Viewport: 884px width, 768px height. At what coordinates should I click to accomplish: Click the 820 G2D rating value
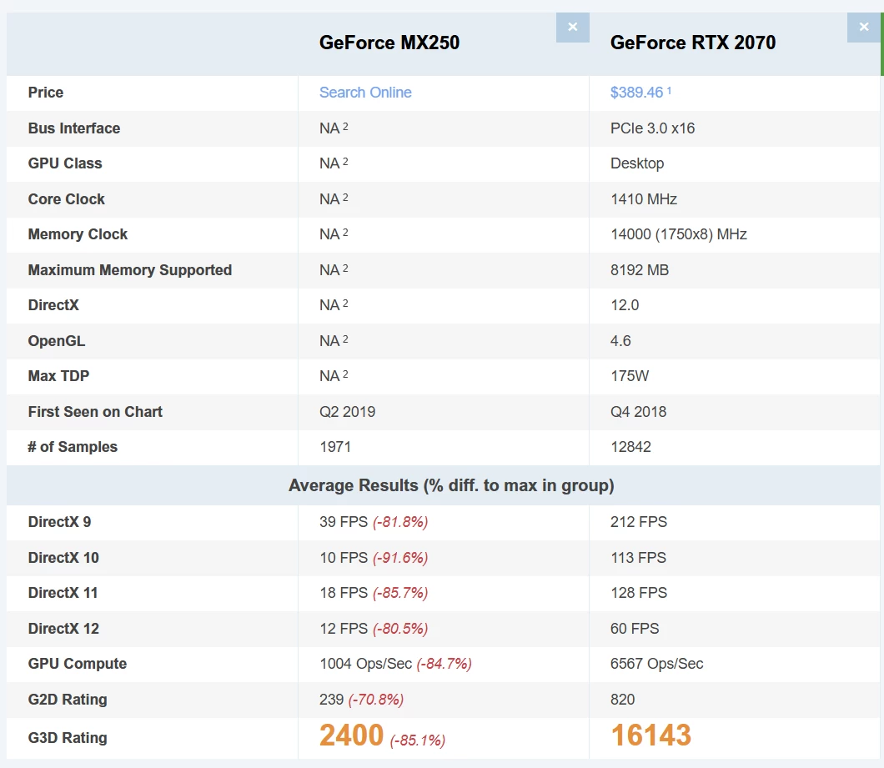pos(622,700)
